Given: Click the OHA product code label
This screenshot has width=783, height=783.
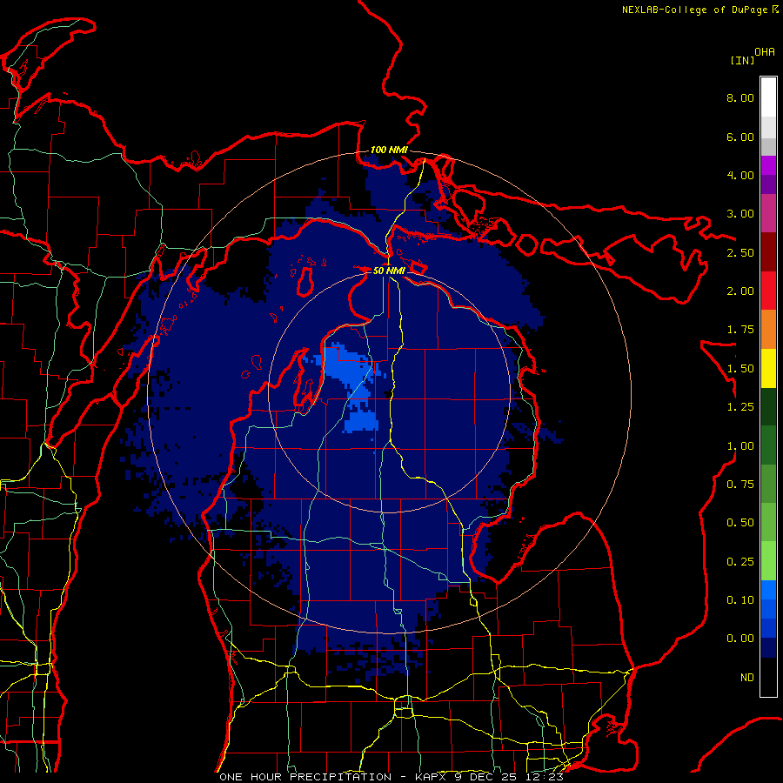Looking at the screenshot, I should pyautogui.click(x=765, y=51).
